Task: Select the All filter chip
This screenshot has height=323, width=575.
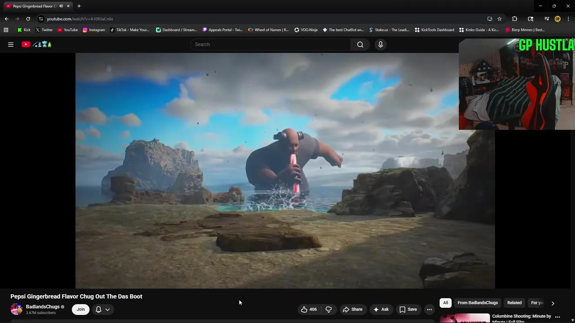Action: (446, 303)
